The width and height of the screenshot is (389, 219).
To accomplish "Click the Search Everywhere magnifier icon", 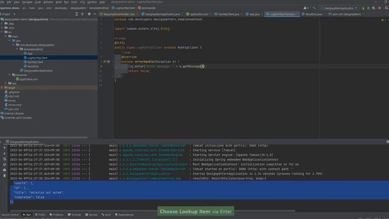I will [x=387, y=8].
